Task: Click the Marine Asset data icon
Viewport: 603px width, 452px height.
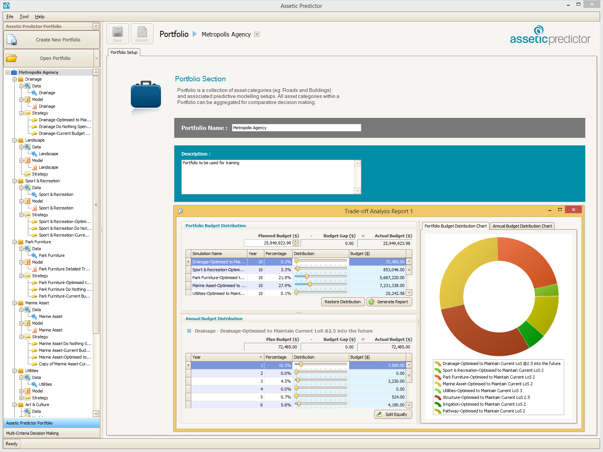Action: [34, 316]
